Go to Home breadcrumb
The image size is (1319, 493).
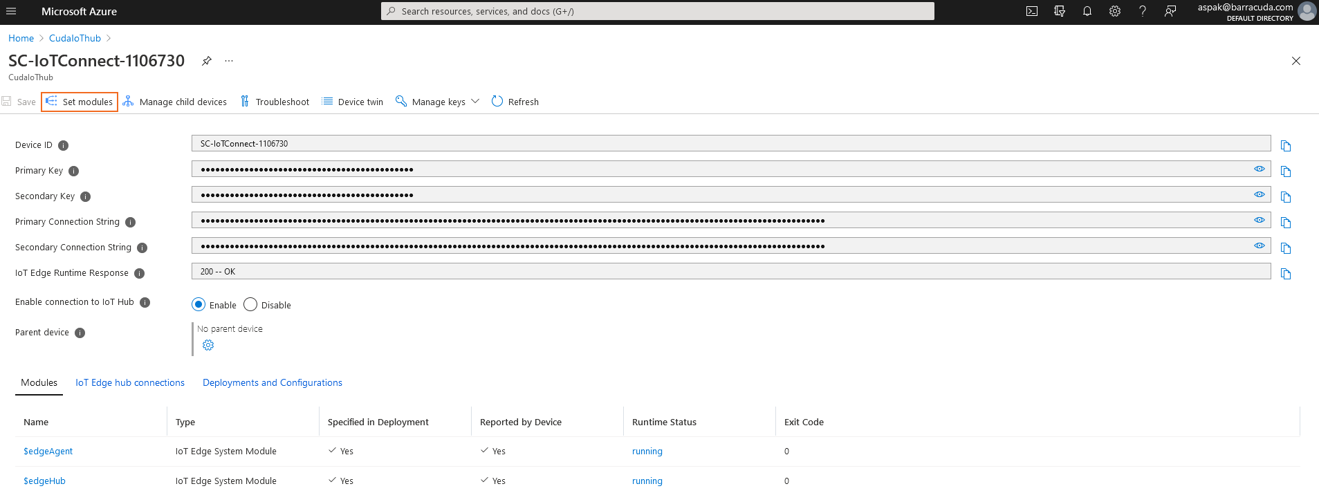(21, 38)
